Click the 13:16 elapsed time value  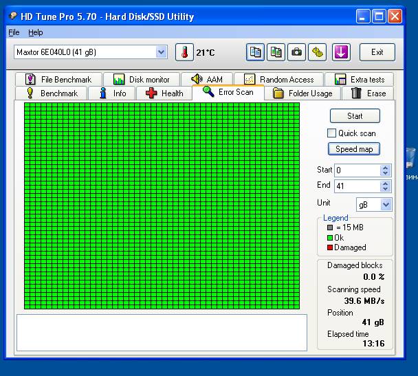coord(373,344)
